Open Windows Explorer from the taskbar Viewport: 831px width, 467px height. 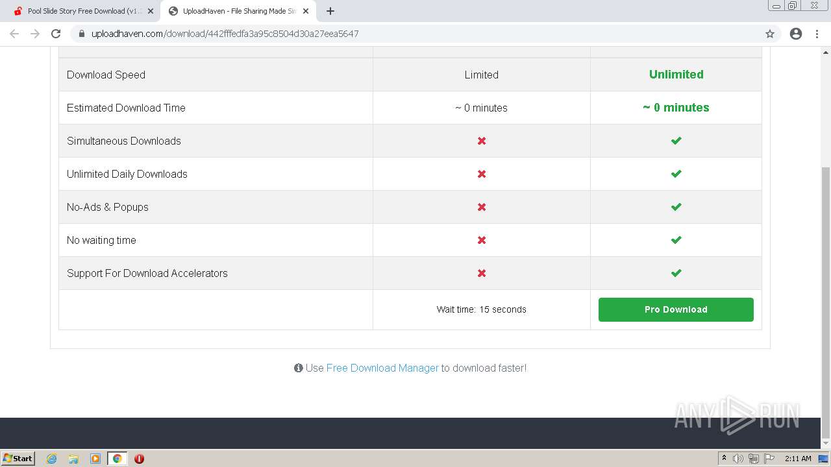[73, 459]
